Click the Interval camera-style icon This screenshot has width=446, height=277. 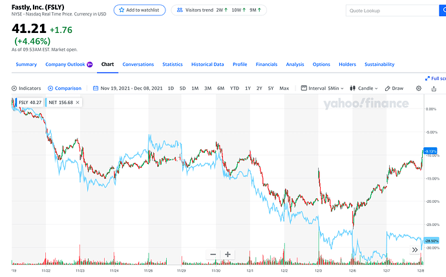point(304,88)
